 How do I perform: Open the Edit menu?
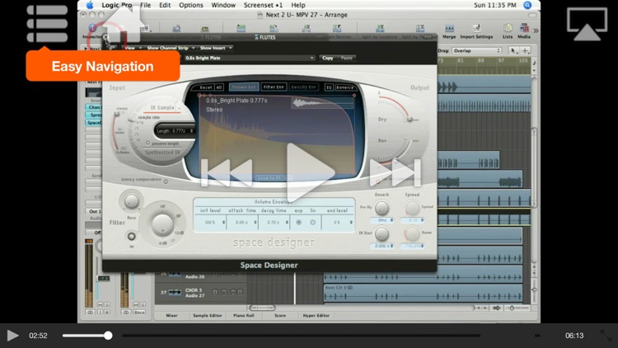point(165,5)
